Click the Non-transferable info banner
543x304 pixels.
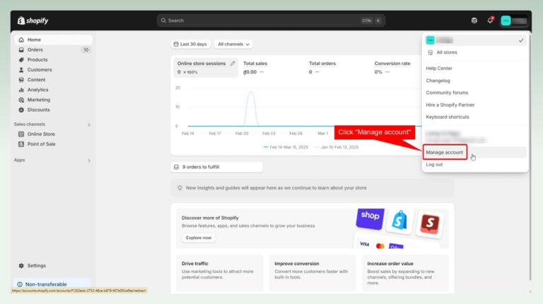(x=52, y=284)
